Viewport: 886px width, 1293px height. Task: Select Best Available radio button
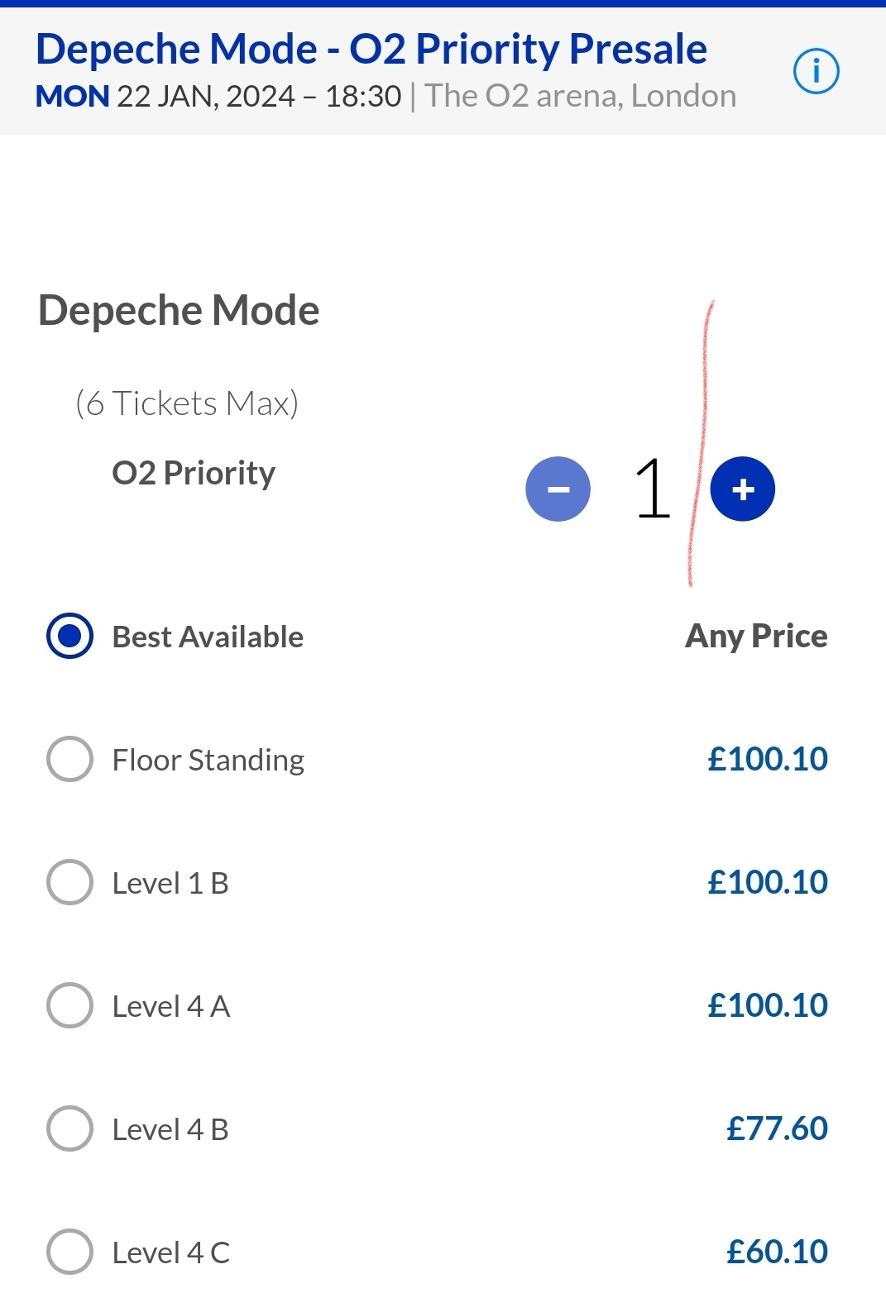tap(70, 636)
